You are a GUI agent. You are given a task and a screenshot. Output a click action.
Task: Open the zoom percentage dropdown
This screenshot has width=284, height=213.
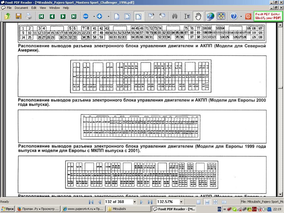181,202
